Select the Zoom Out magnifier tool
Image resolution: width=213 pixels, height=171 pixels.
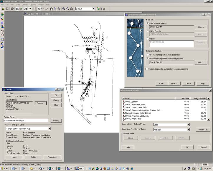tap(59, 9)
